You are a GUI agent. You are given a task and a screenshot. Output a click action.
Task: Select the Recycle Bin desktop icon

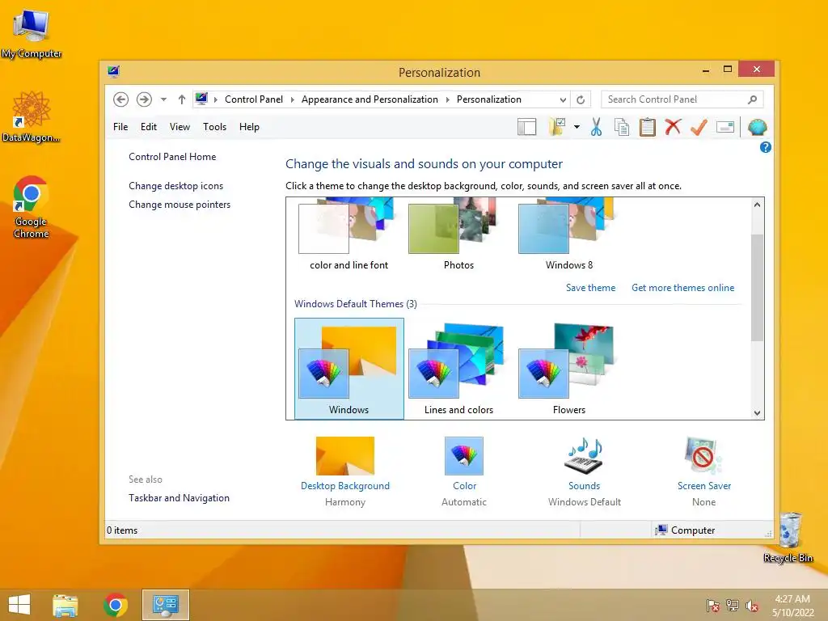[788, 538]
